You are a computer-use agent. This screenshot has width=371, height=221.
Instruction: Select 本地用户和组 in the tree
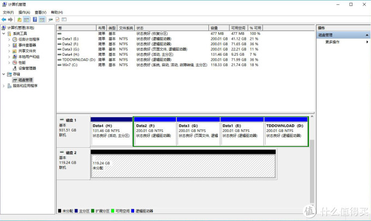29,57
